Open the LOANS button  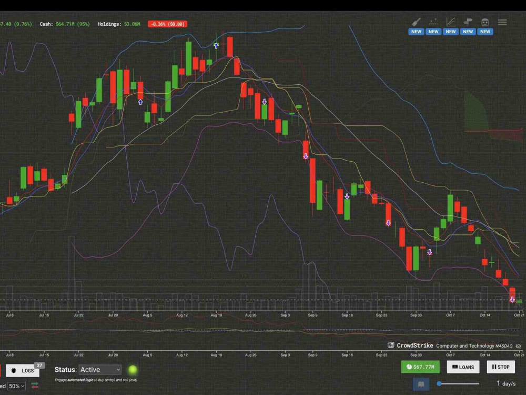(x=463, y=367)
